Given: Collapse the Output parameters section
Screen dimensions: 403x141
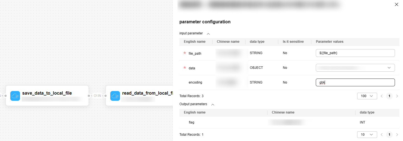Looking at the screenshot, I should 213,104.
